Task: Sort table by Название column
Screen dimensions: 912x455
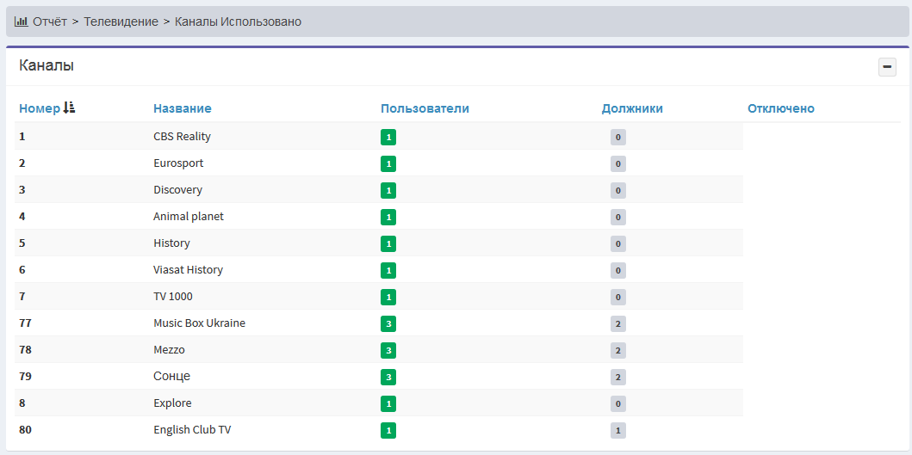Action: pyautogui.click(x=182, y=108)
